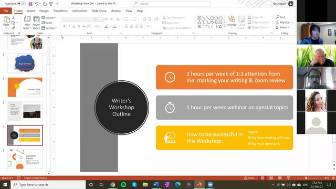Open Spotify from the taskbar
The image size is (336, 189).
point(123,184)
